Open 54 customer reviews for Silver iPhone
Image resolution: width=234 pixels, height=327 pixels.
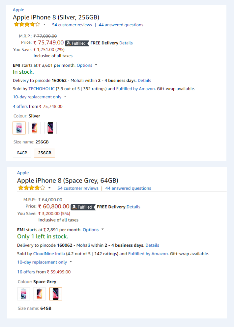(72, 25)
